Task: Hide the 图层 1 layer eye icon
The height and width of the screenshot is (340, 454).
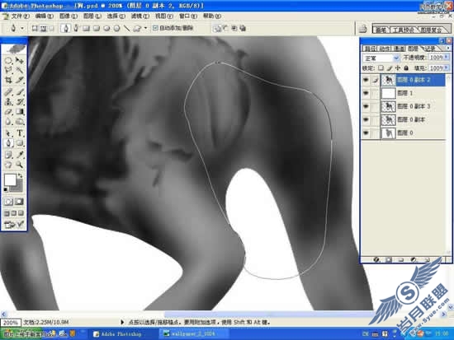Action: coord(366,93)
